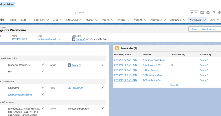Open the Site Surveys tab

coord(72,20)
